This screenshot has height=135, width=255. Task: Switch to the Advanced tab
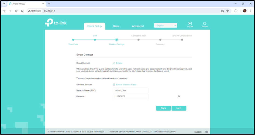coord(138,26)
